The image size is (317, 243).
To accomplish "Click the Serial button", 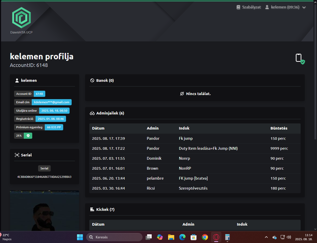I will pos(44,168).
